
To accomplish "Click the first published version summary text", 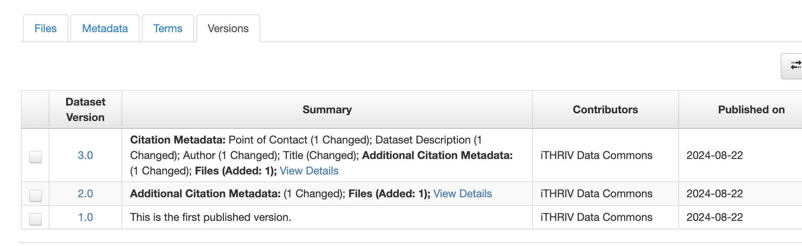I will 211,217.
